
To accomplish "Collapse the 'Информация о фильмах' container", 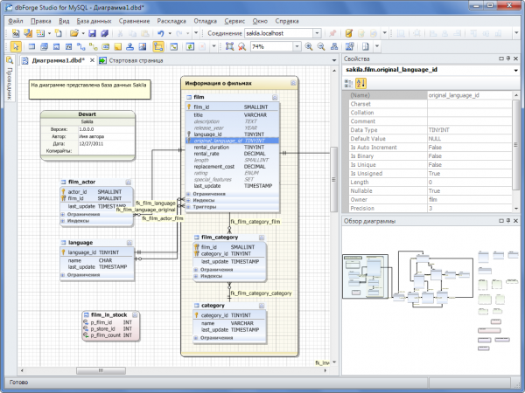I will tap(293, 83).
